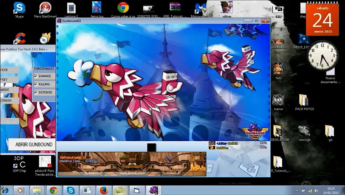Viewport: 345px width, 195px height.
Task: Open the network status tray icon
Action: 309,191
